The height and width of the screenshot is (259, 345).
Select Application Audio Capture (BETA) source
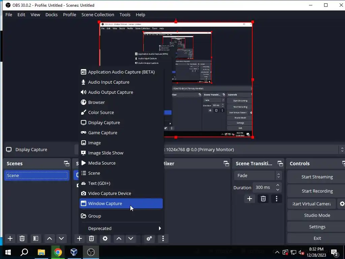(121, 72)
